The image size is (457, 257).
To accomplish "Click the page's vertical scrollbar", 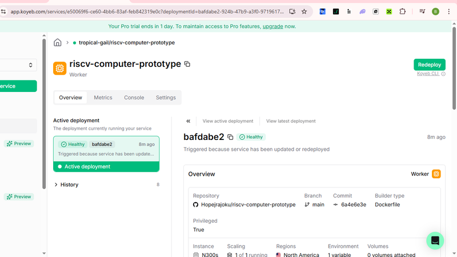I will click(x=454, y=74).
